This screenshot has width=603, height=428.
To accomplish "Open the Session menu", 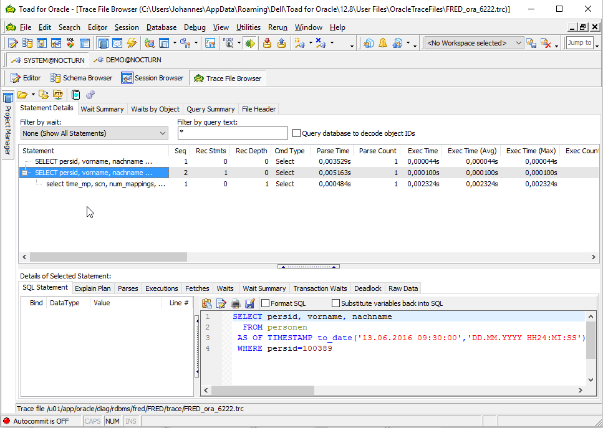I will (127, 27).
